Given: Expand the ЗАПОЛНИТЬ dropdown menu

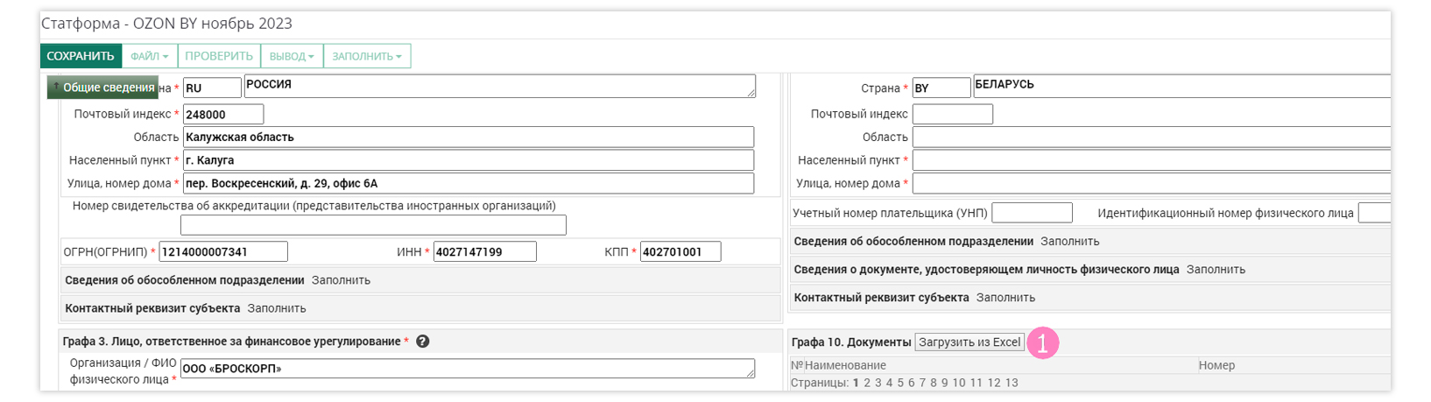Looking at the screenshot, I should click(367, 56).
